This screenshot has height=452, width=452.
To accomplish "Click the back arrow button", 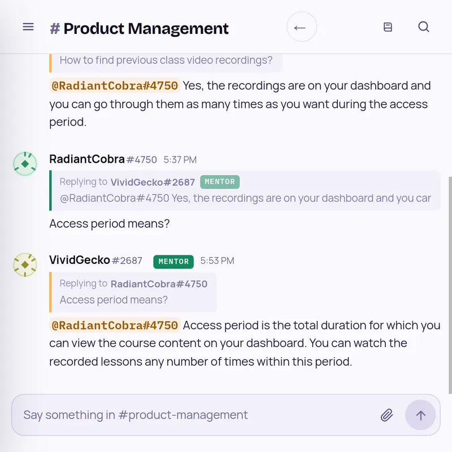I will point(302,27).
